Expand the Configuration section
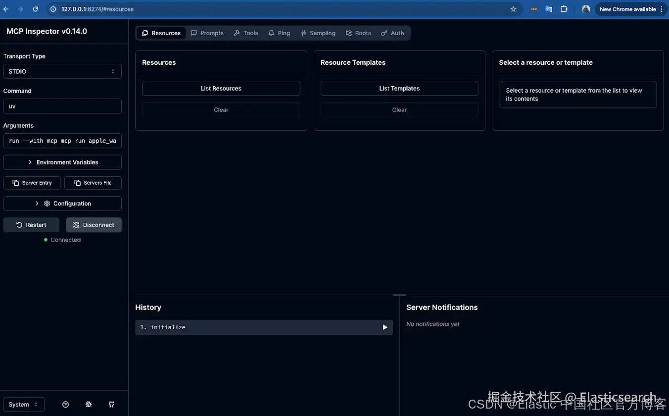669x416 pixels. [62, 204]
